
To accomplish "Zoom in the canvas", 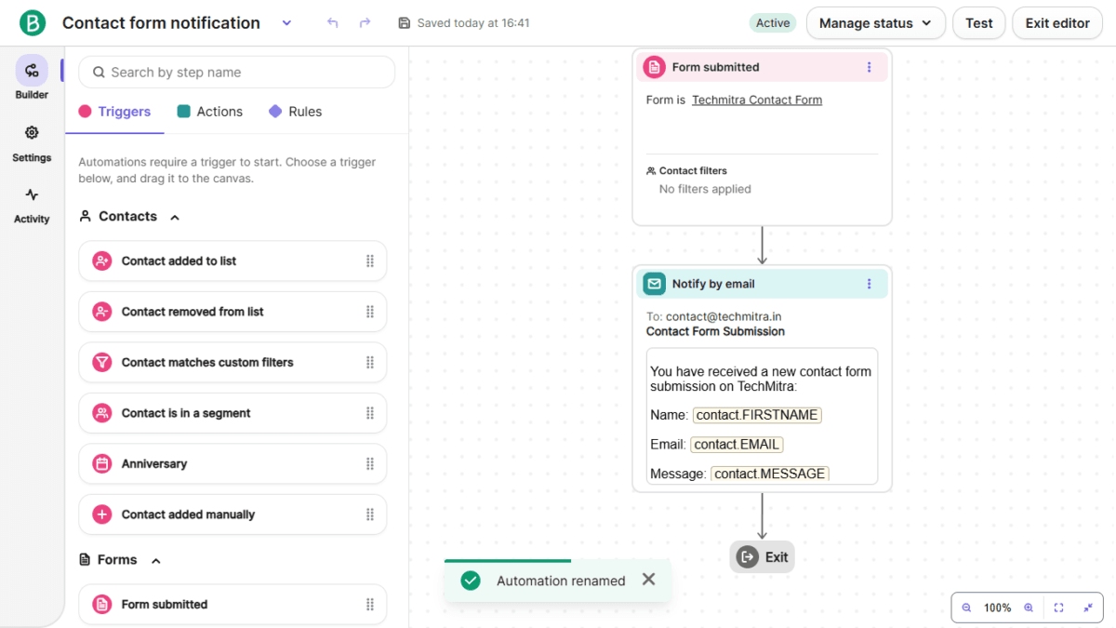I will click(1029, 608).
